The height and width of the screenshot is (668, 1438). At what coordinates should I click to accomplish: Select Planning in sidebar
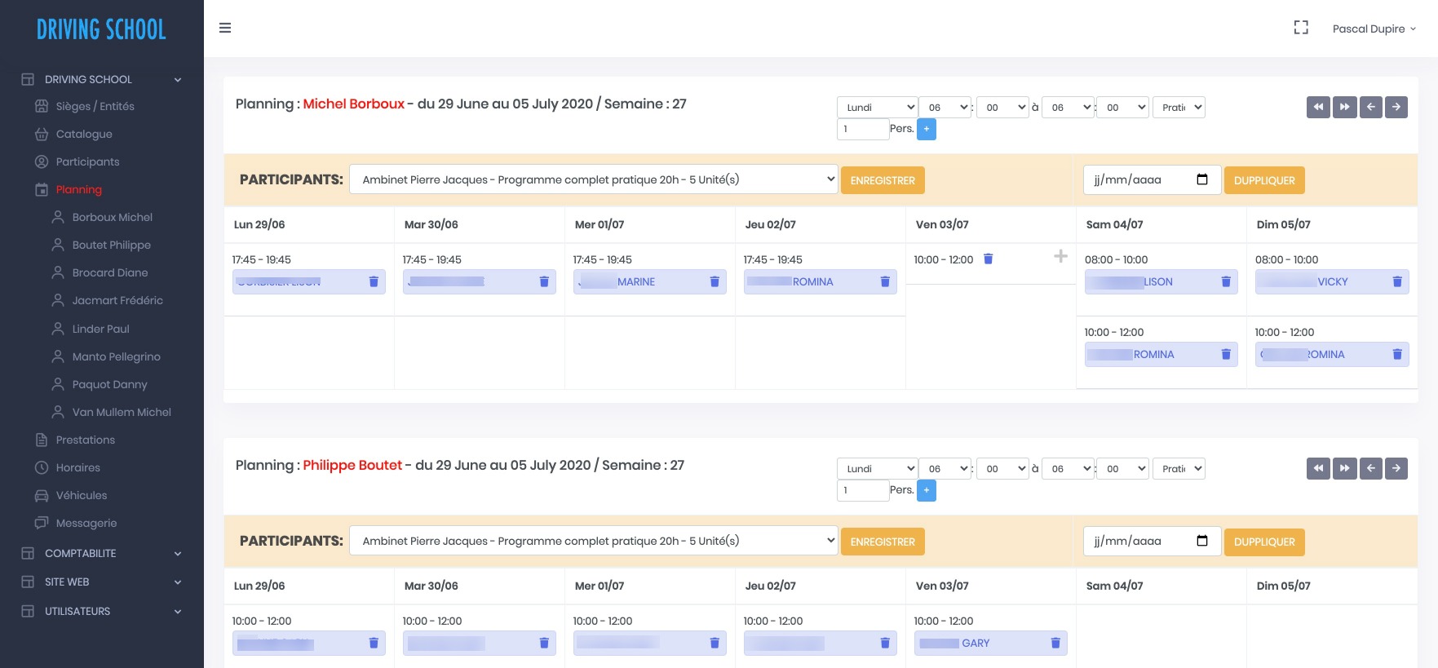tap(78, 189)
